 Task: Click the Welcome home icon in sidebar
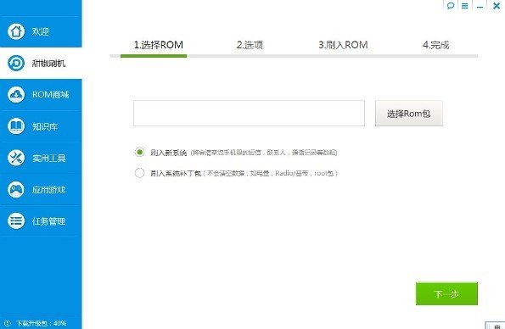[x=16, y=31]
